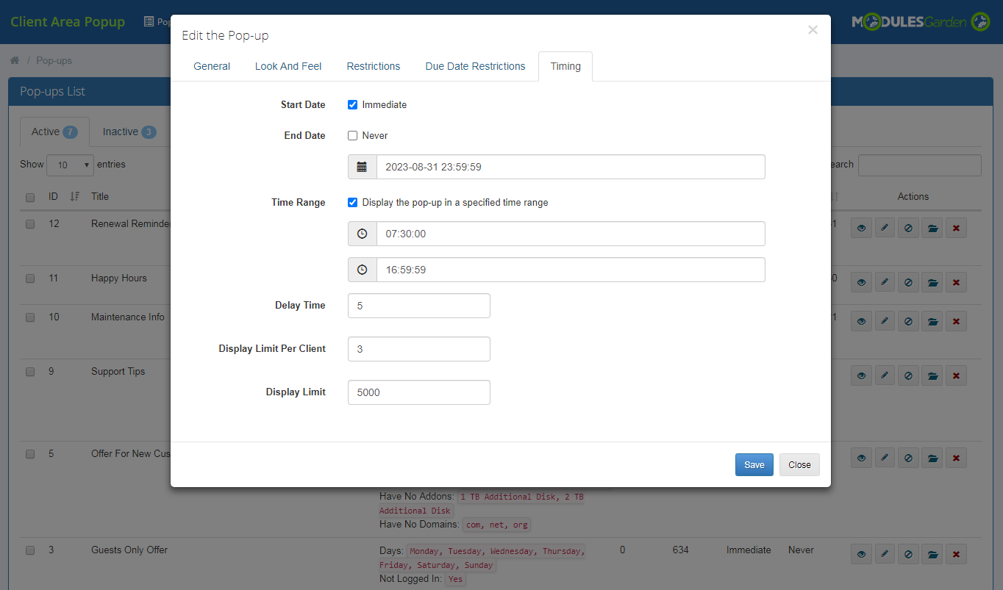Delete the Guests Only Offer pop-up
1003x590 pixels.
tap(956, 554)
